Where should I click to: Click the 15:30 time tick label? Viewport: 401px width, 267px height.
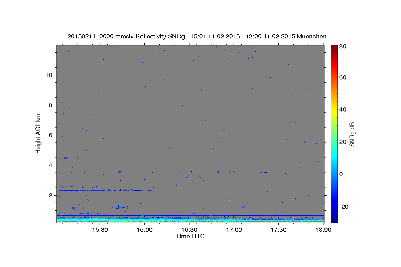click(100, 230)
